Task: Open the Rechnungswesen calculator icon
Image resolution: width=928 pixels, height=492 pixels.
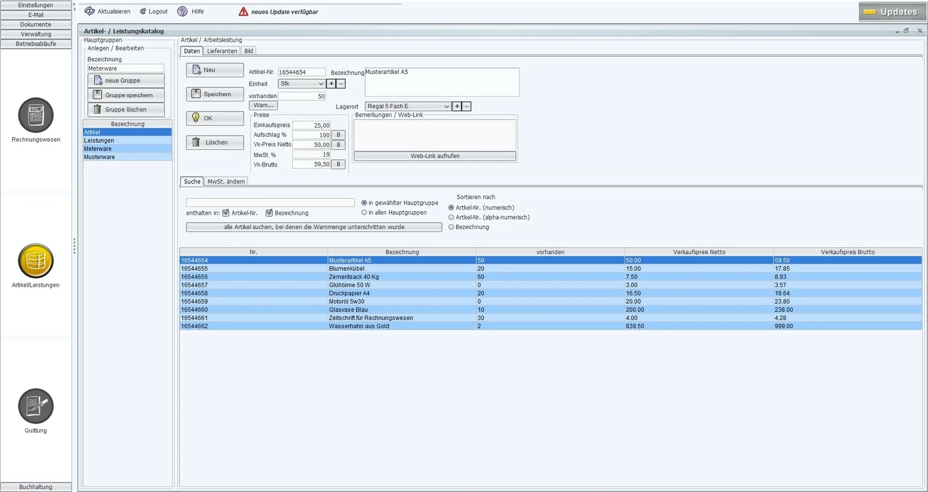Action: pyautogui.click(x=35, y=115)
